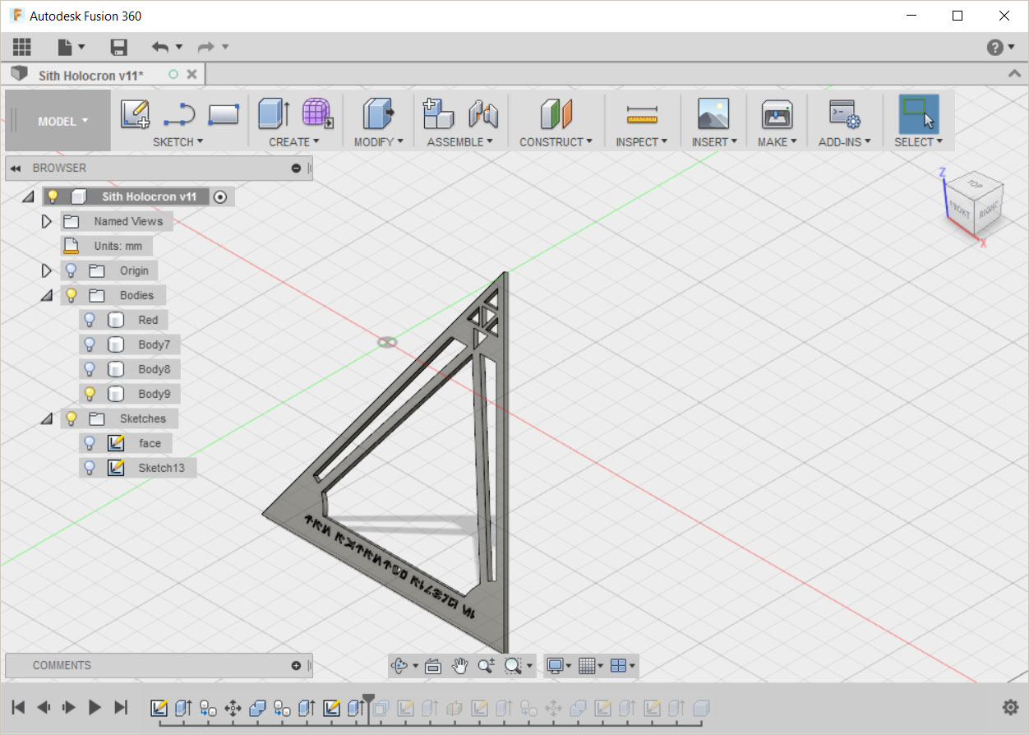Open the SKETCH menu
Image resolution: width=1029 pixels, height=735 pixels.
[x=178, y=141]
